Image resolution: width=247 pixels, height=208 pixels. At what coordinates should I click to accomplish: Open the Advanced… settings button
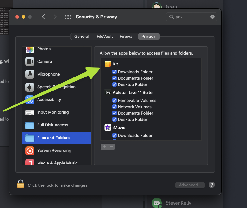(x=190, y=185)
